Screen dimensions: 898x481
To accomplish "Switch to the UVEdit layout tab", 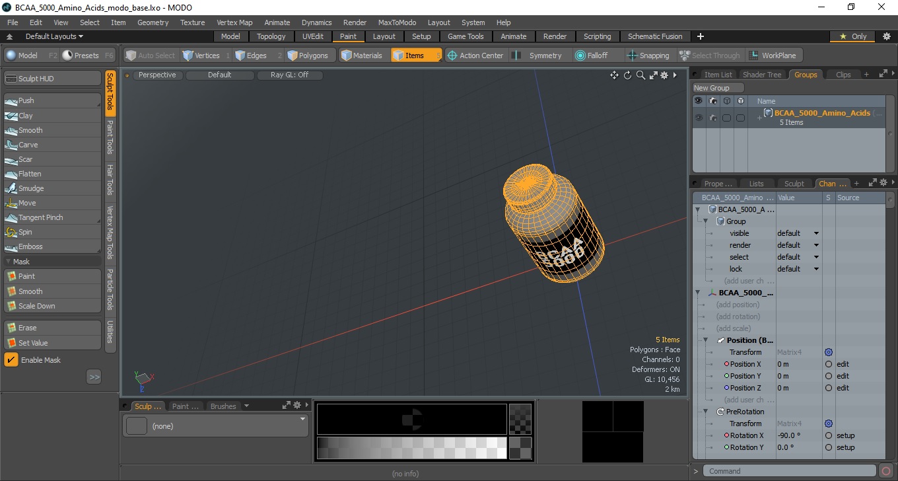I will click(313, 36).
